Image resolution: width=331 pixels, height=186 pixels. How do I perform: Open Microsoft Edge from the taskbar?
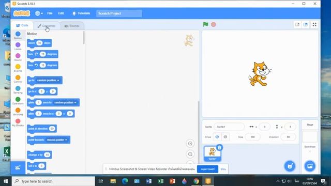click(125, 181)
